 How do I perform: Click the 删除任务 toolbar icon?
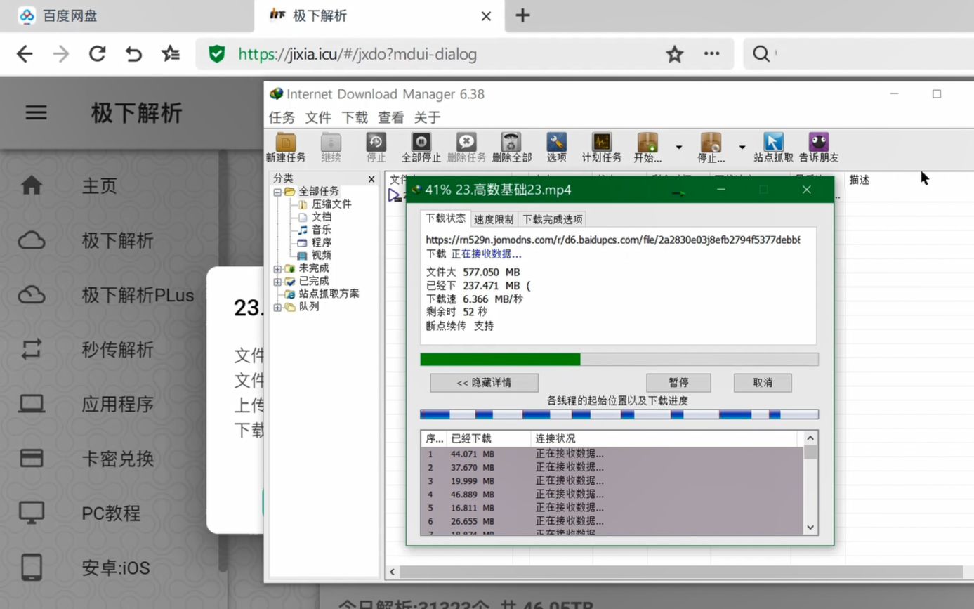click(x=466, y=148)
